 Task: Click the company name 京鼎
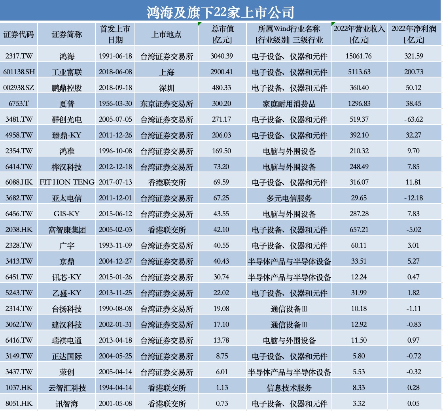67,262
